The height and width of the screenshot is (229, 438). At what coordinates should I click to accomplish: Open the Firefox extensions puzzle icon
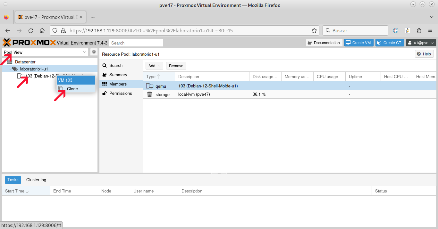coord(419,31)
